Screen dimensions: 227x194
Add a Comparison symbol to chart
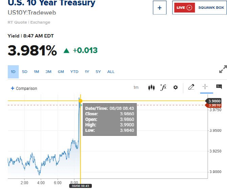tap(24, 89)
